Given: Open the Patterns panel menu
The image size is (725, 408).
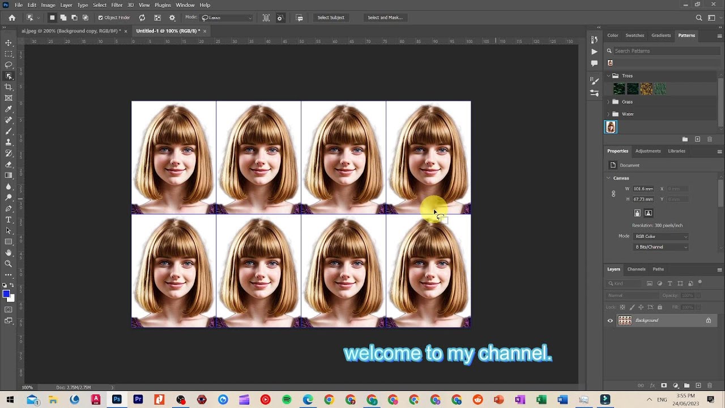Looking at the screenshot, I should tap(719, 35).
